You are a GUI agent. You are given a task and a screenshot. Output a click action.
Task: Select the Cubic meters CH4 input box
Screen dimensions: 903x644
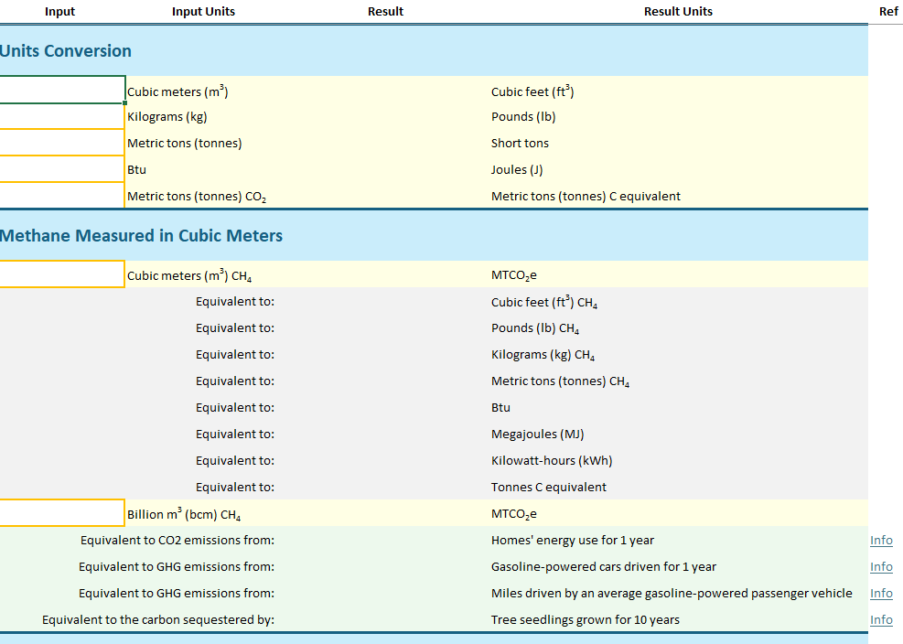61,274
